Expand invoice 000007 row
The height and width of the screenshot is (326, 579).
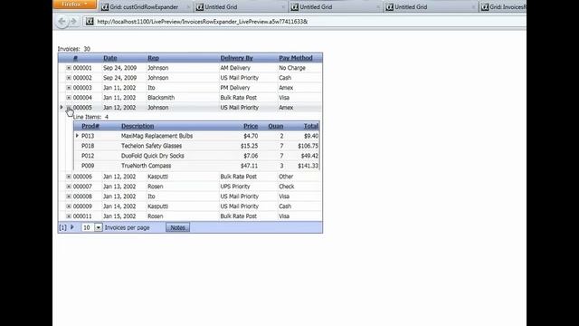69,187
